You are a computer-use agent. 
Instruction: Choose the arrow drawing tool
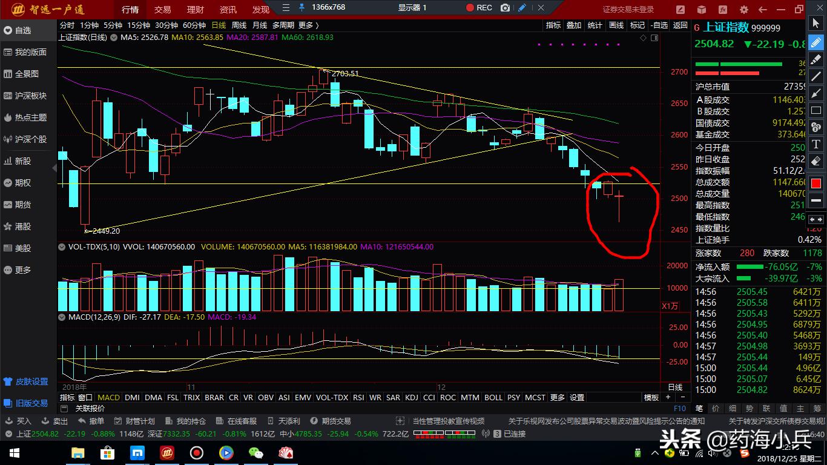[x=815, y=93]
